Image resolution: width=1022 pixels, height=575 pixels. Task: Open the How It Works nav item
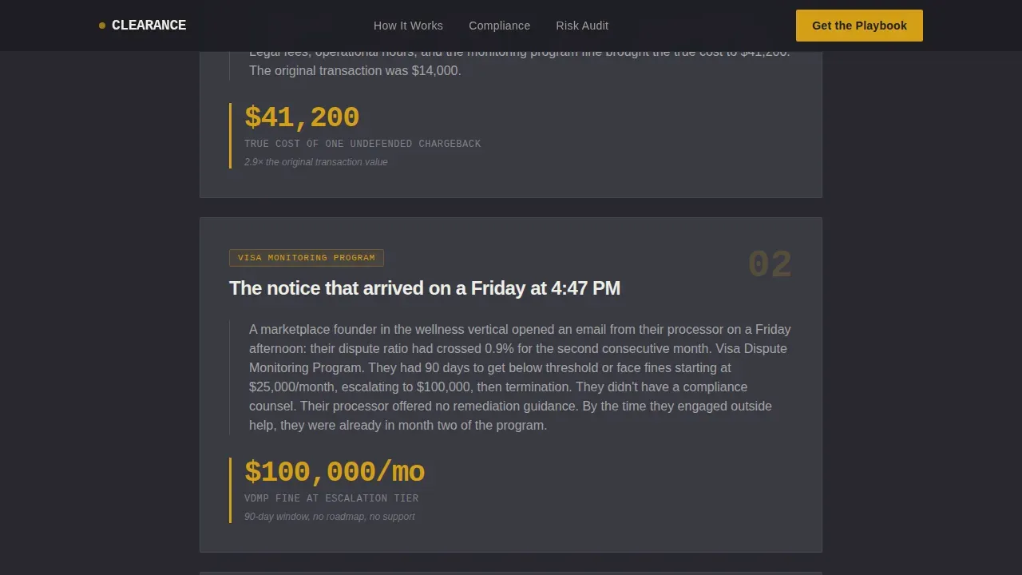coord(408,26)
